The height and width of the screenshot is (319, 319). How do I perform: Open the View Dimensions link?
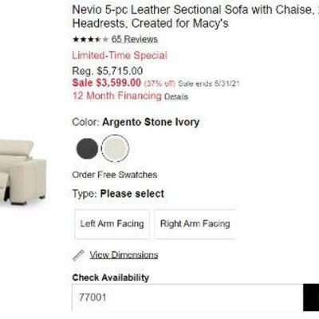(124, 255)
